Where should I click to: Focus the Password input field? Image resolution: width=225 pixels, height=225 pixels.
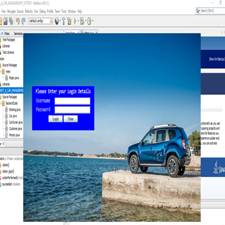point(72,110)
